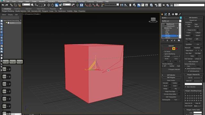Switch to the Freeform ribbon tab
The height and width of the screenshot is (115, 205).
17,9
